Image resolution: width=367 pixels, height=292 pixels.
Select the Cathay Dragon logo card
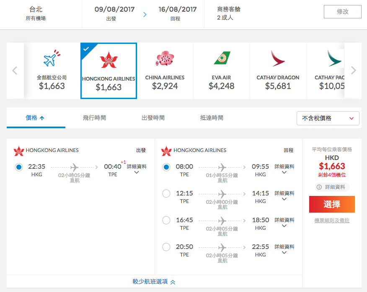[278, 71]
